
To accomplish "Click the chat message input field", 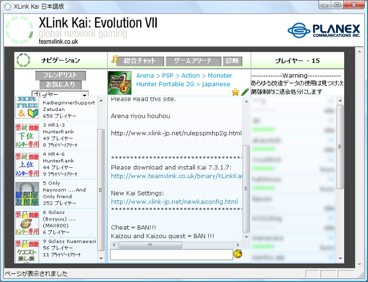I will (x=170, y=254).
